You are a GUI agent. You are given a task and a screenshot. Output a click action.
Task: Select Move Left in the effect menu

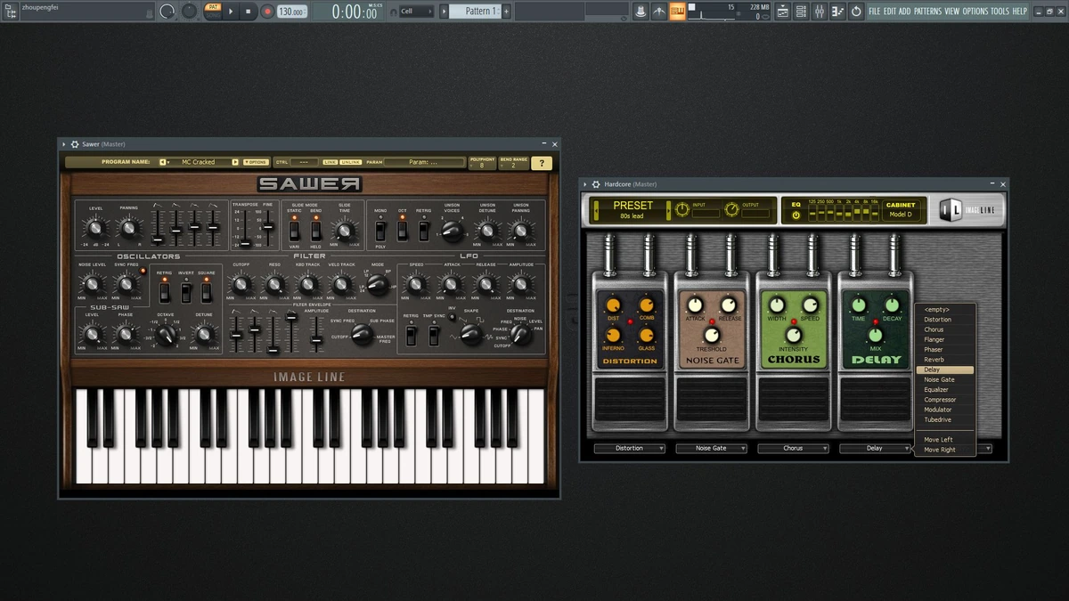click(x=945, y=440)
